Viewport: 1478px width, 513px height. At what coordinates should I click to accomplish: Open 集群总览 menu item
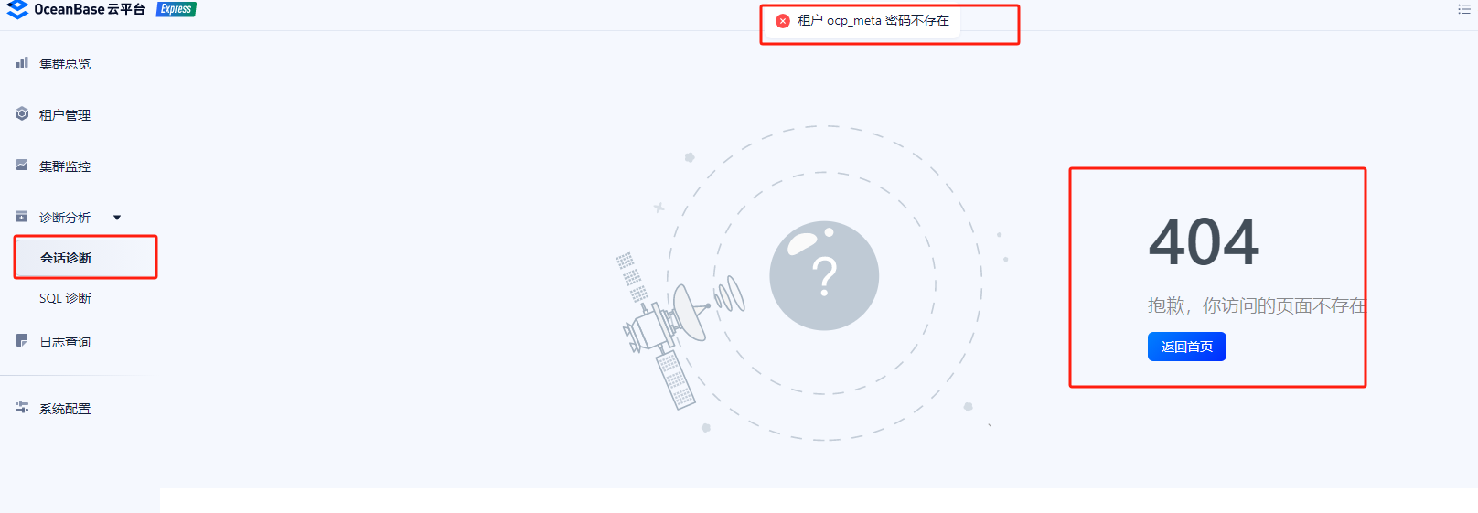point(65,64)
